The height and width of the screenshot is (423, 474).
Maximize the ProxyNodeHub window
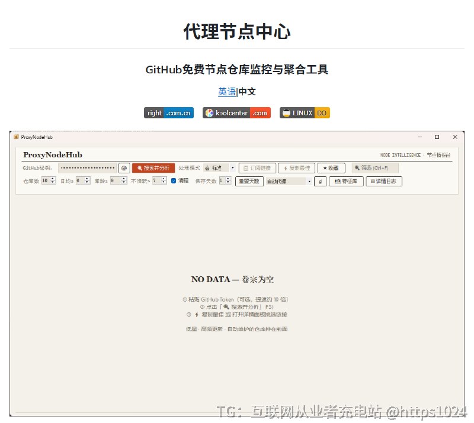click(437, 137)
